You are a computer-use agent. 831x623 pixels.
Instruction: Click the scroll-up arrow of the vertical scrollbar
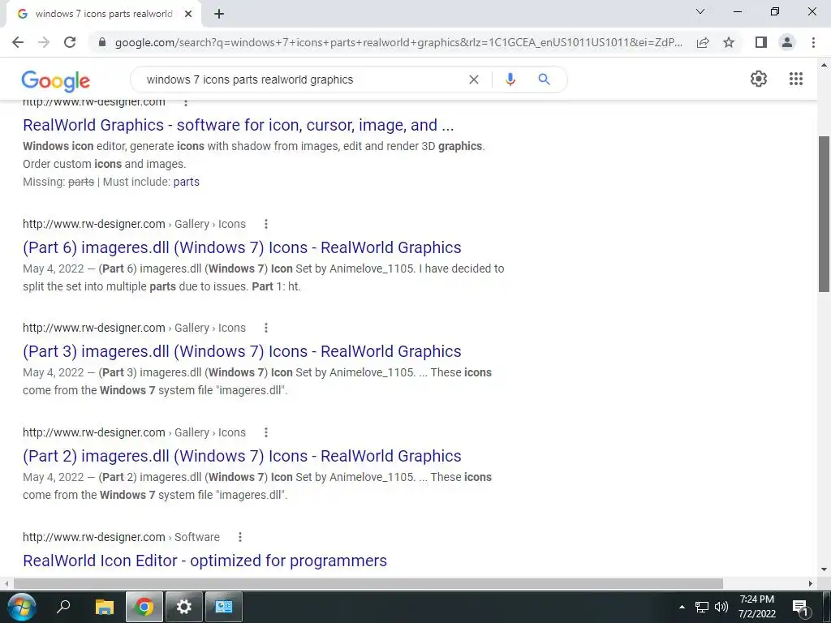[x=825, y=65]
